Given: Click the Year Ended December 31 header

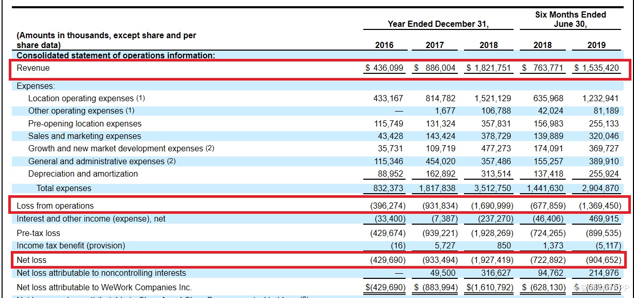Looking at the screenshot, I should (438, 24).
